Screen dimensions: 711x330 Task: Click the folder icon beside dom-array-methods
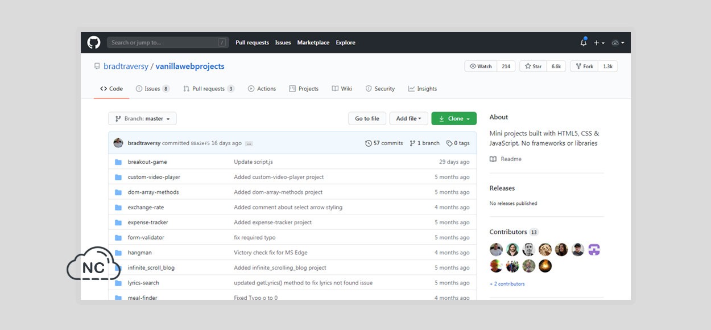tap(118, 192)
